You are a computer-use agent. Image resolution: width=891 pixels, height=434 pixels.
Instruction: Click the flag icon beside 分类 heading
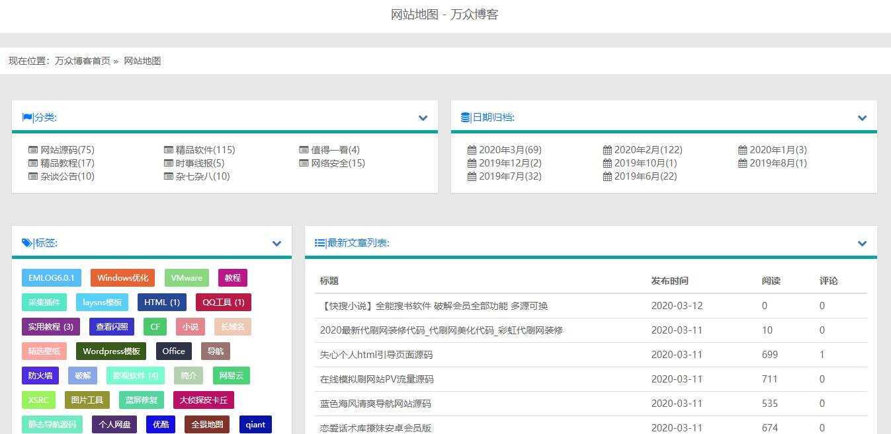tap(26, 117)
